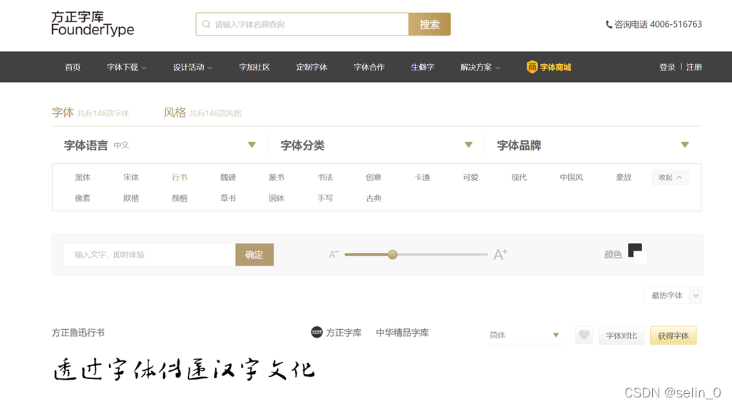
Task: Select the 手写 category
Action: coord(326,198)
